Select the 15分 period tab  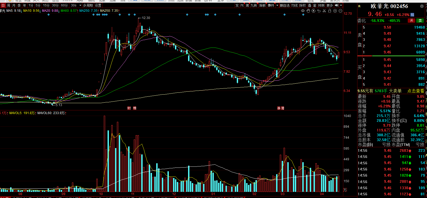(46, 5)
